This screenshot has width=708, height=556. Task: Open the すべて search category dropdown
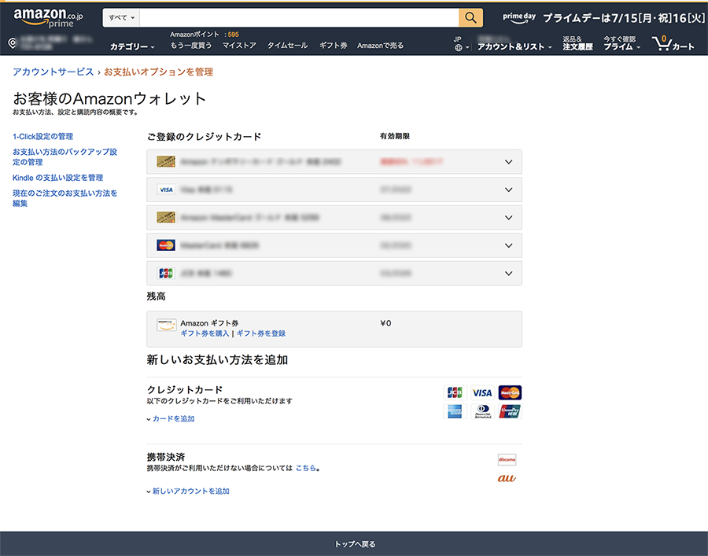click(x=121, y=17)
